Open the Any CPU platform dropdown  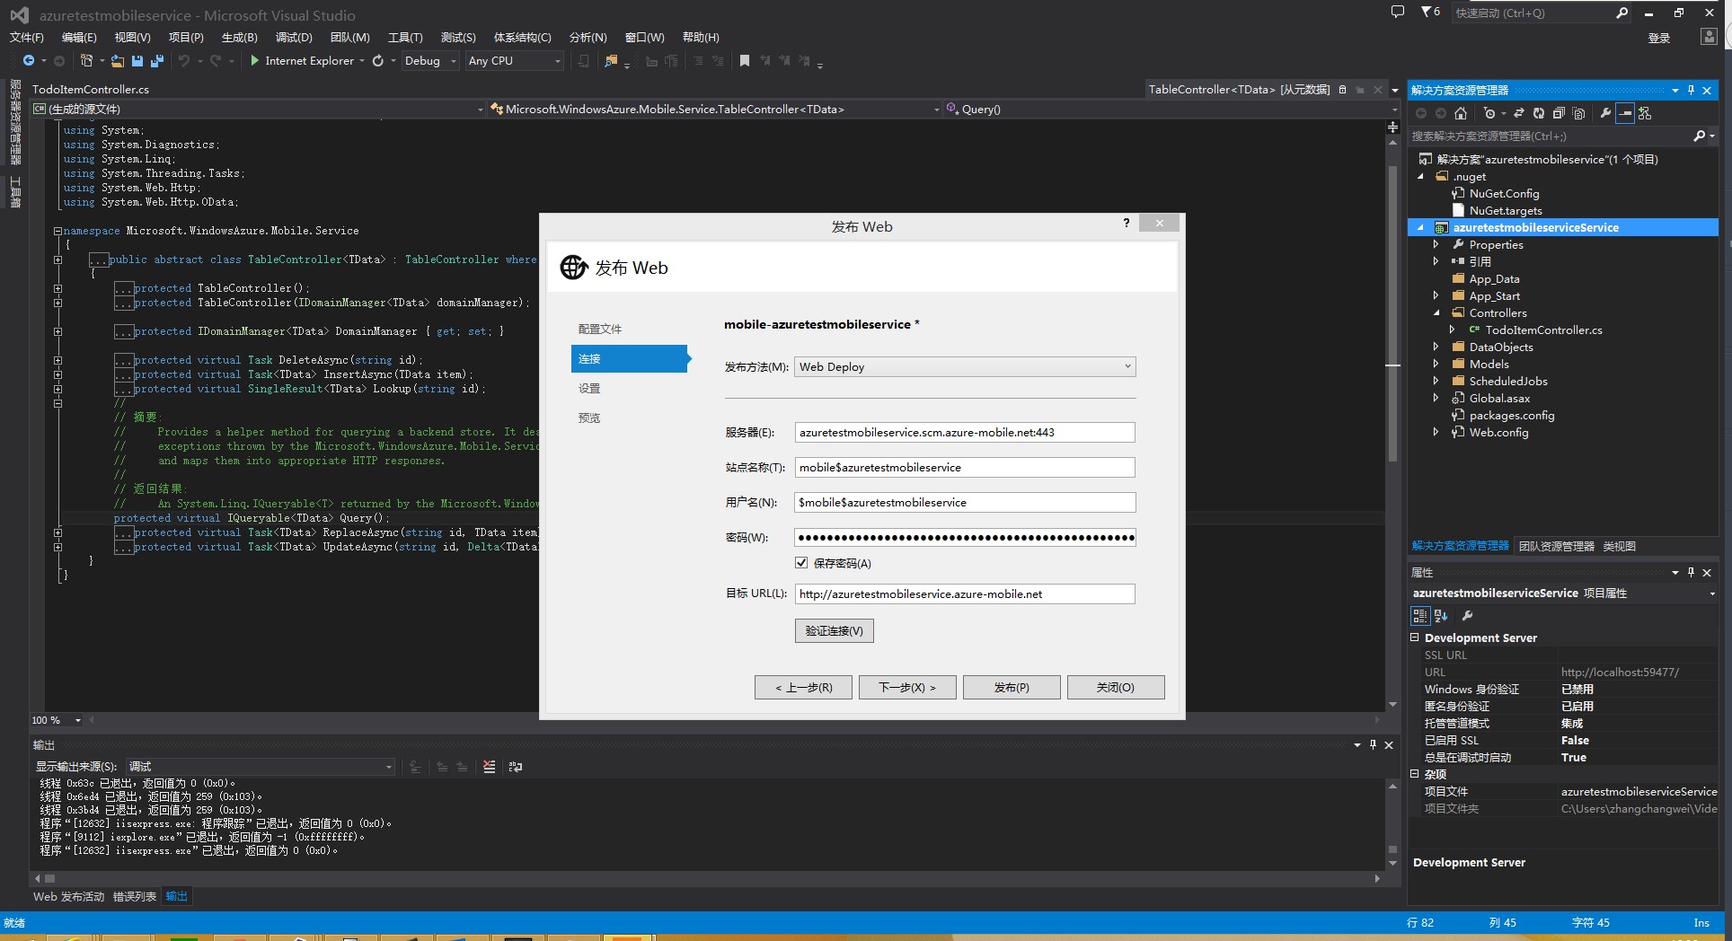[x=515, y=61]
